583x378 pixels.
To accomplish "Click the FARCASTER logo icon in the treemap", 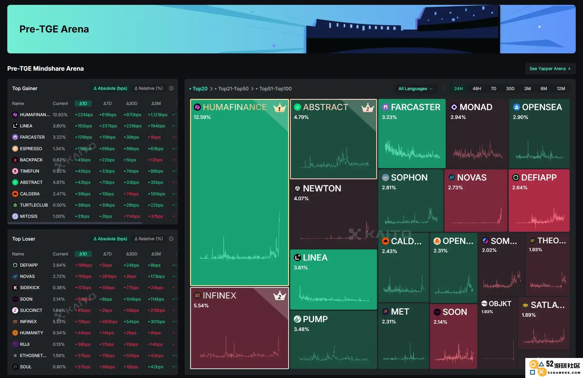I will click(x=386, y=107).
